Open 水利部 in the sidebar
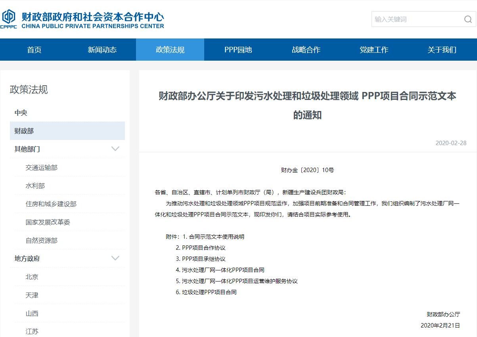The width and height of the screenshot is (477, 337). [35, 186]
